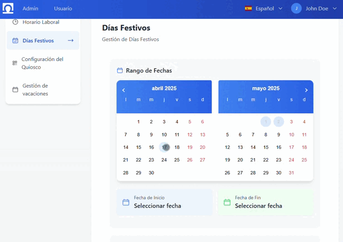Pick April 30 in the calendar
This screenshot has width=343, height=242.
coord(151,173)
